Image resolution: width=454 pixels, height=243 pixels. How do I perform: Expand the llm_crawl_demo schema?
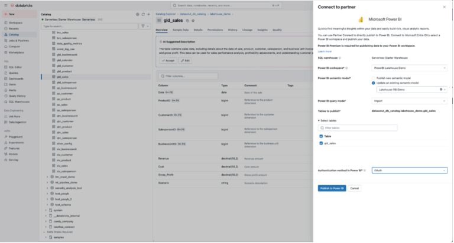[47, 177]
